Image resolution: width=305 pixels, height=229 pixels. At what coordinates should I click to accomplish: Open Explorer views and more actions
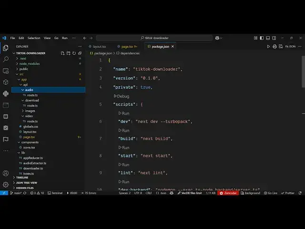pyautogui.click(x=80, y=46)
